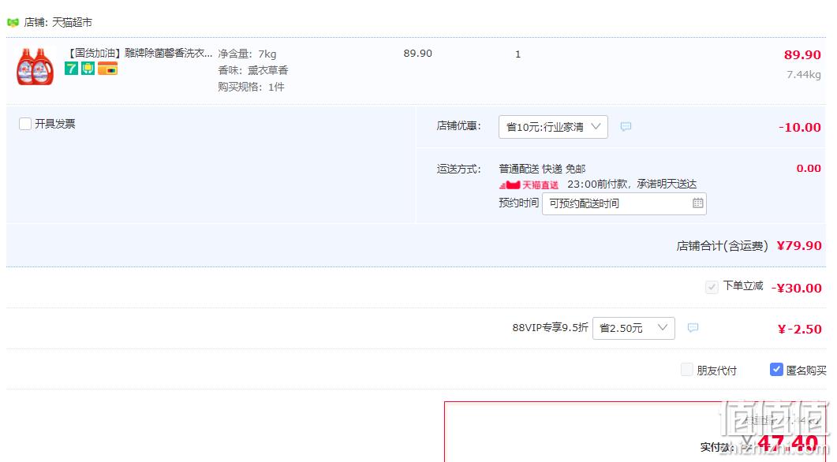837x462 pixels.
Task: Click the 购买规格: 1件 specification text
Action: [x=251, y=87]
